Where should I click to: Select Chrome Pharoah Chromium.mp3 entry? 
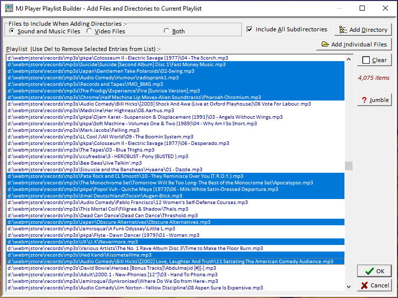(175, 97)
